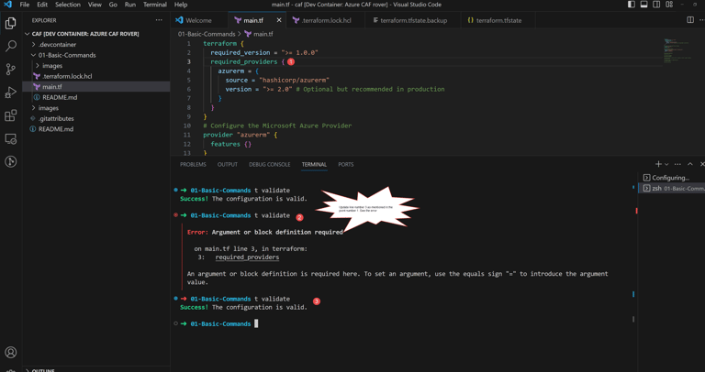Switch to .terraform.lock.hcl editor tab
Image resolution: width=705 pixels, height=372 pixels.
[x=327, y=20]
